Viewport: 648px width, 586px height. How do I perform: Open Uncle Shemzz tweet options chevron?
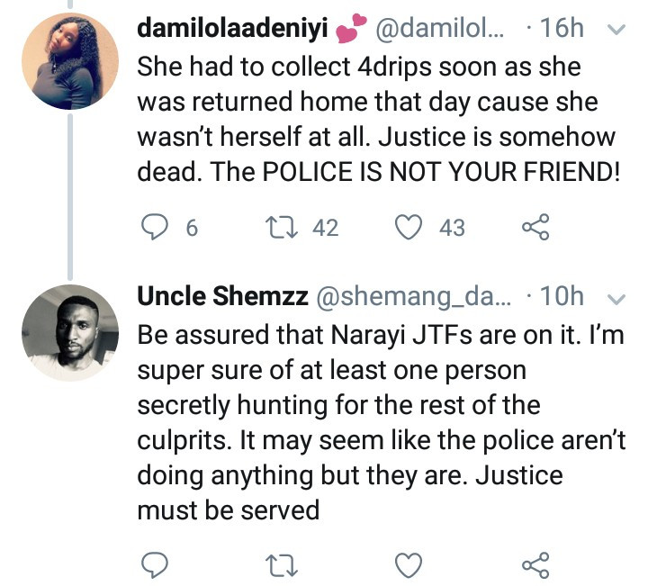pos(616,296)
